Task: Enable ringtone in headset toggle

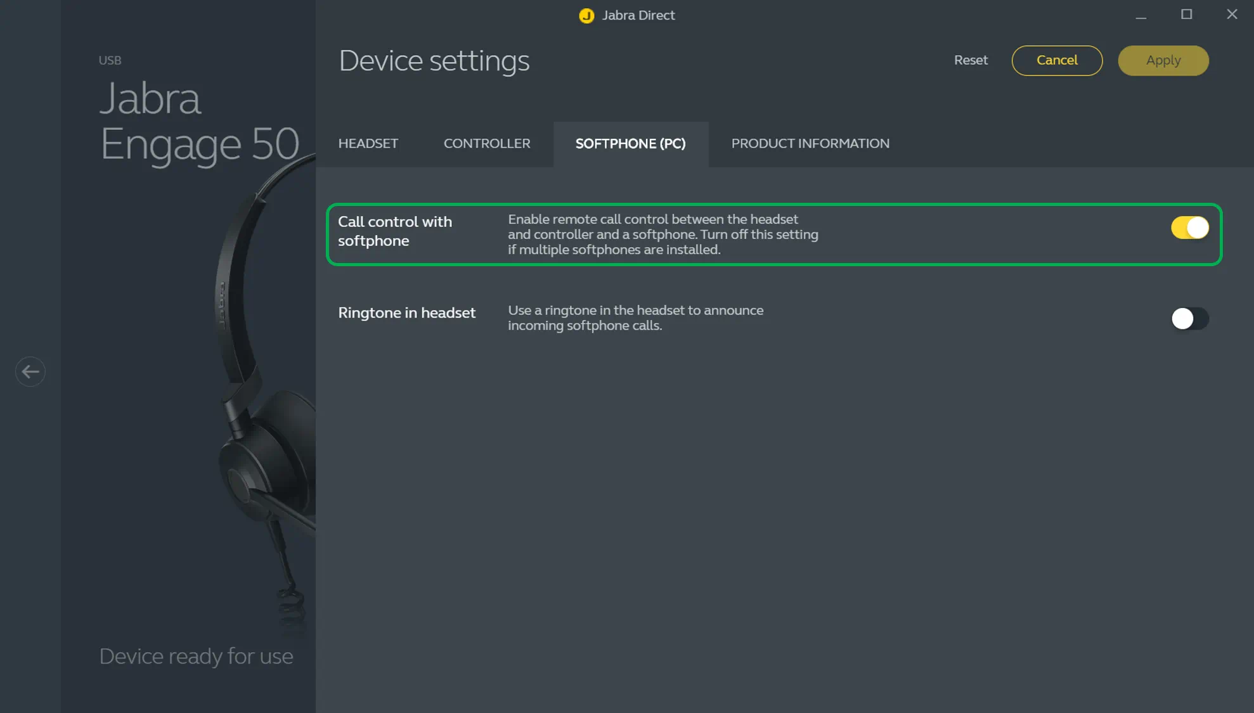Action: tap(1189, 319)
